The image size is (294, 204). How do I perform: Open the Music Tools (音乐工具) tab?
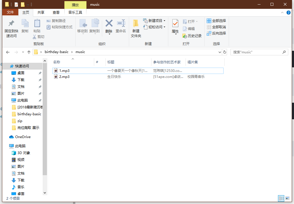click(75, 12)
